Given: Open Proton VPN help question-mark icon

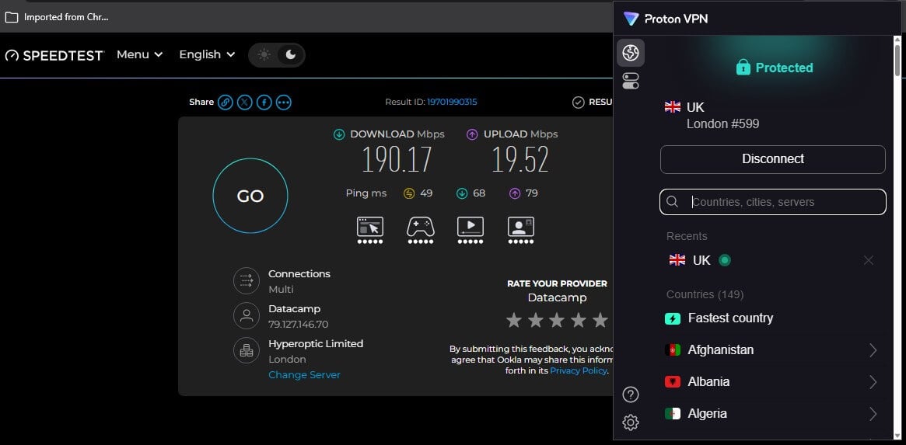Looking at the screenshot, I should [x=631, y=395].
